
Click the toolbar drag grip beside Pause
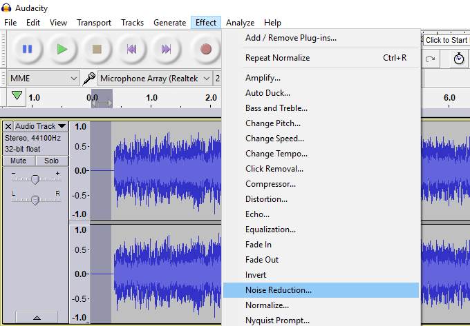click(3, 49)
